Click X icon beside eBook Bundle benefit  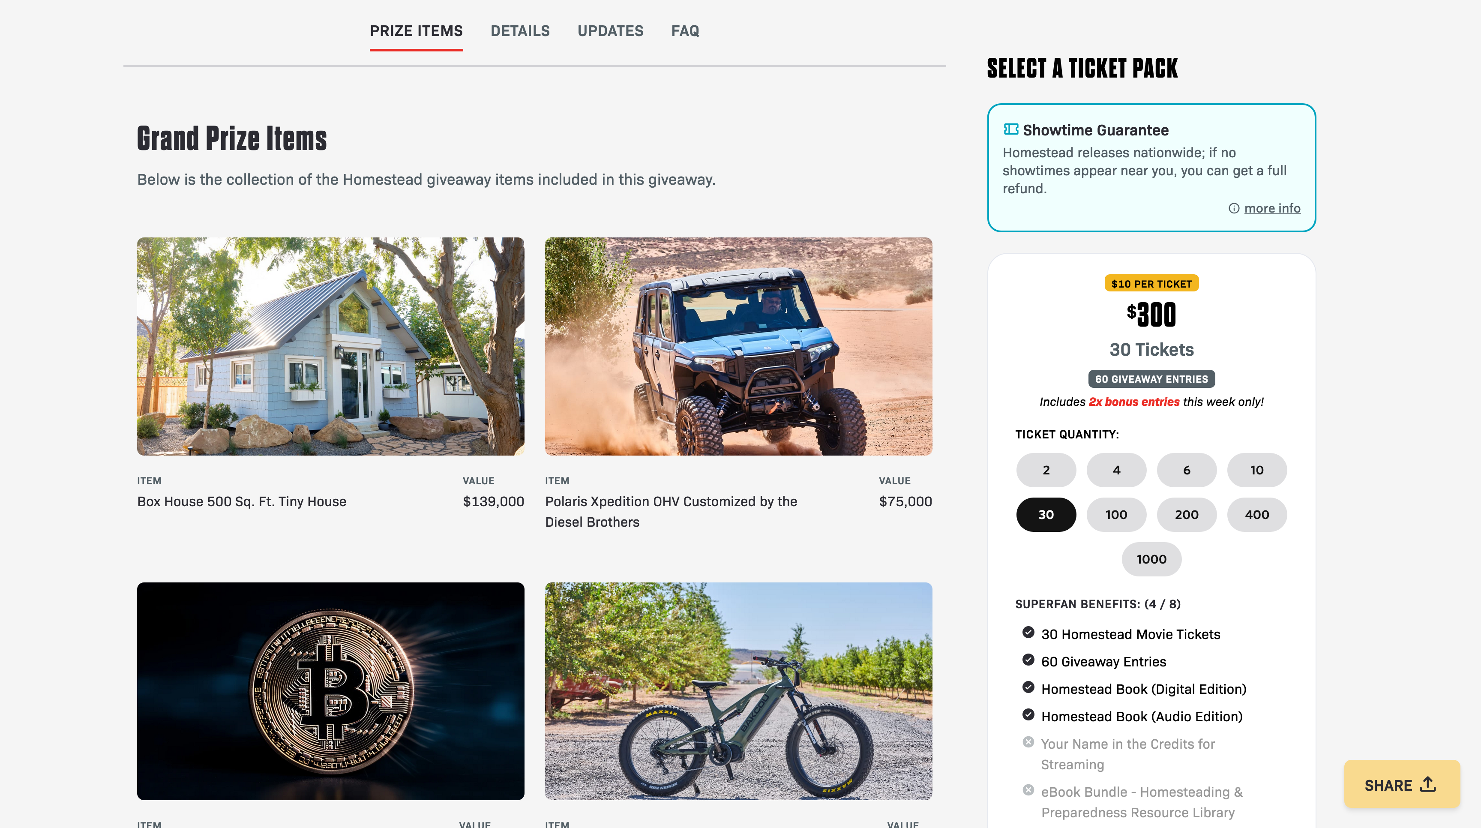1028,790
